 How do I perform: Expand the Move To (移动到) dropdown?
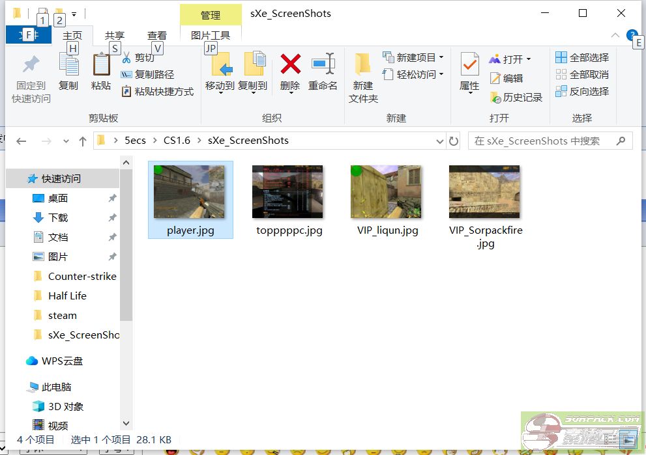click(220, 91)
